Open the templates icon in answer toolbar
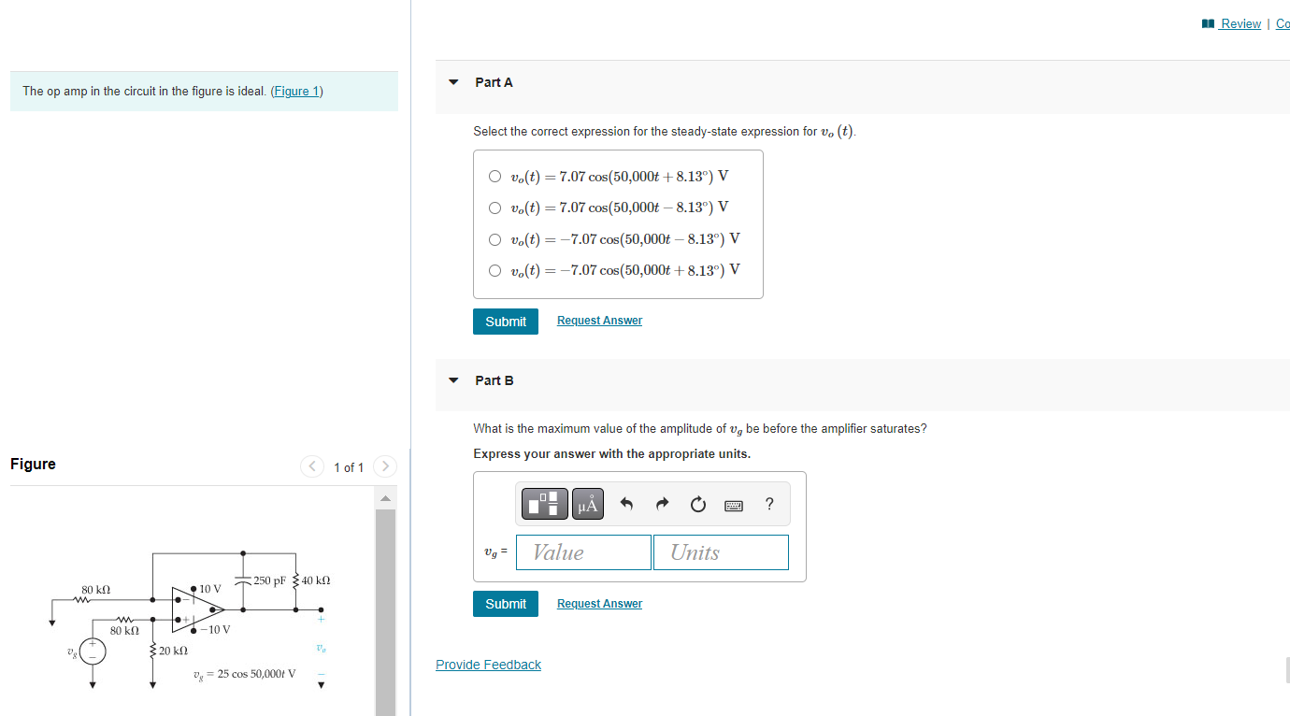The height and width of the screenshot is (716, 1290). pos(546,504)
